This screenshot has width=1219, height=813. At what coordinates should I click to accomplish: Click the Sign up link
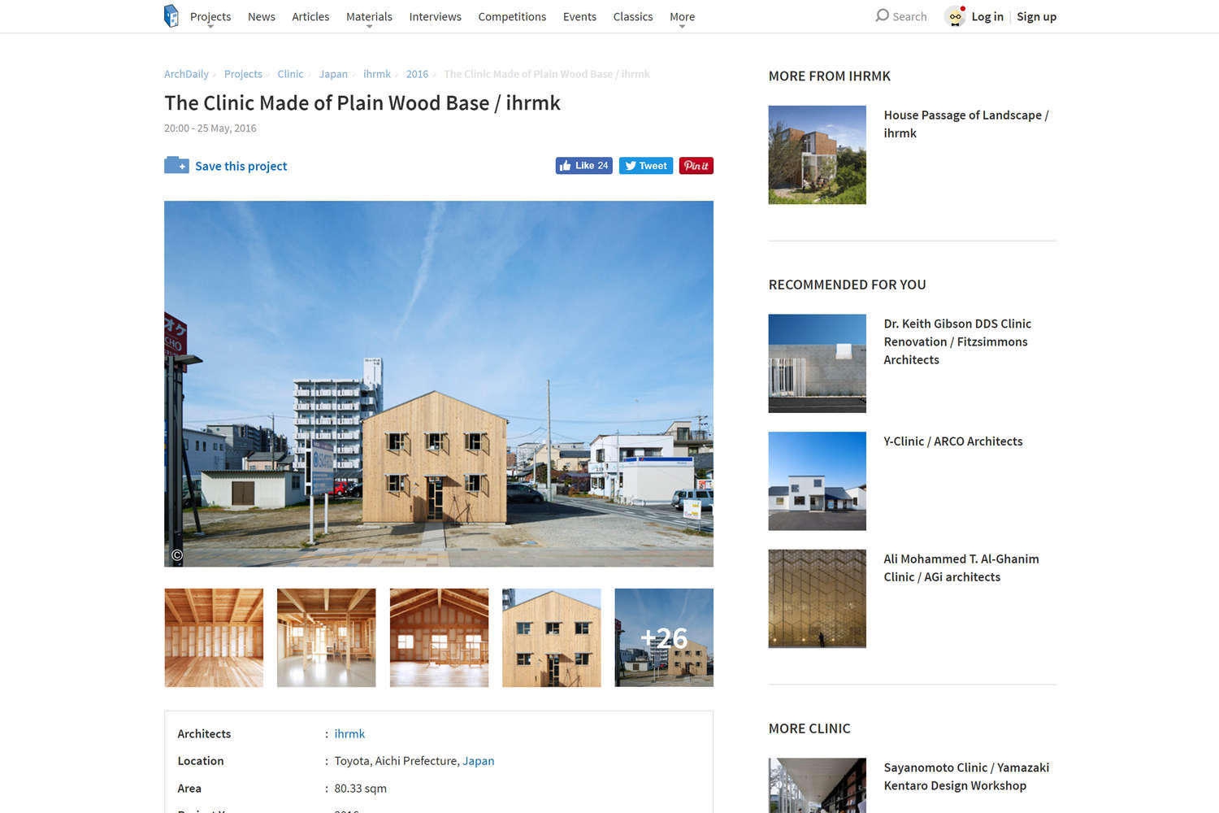(1036, 16)
